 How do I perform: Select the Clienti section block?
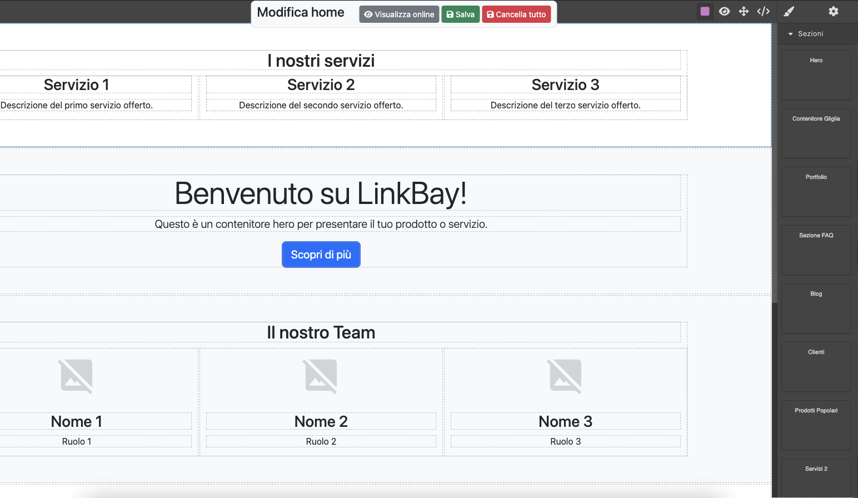click(x=816, y=367)
